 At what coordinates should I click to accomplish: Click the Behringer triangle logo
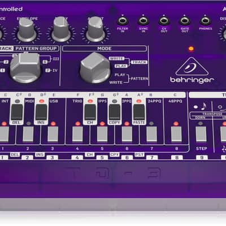[x=192, y=67]
